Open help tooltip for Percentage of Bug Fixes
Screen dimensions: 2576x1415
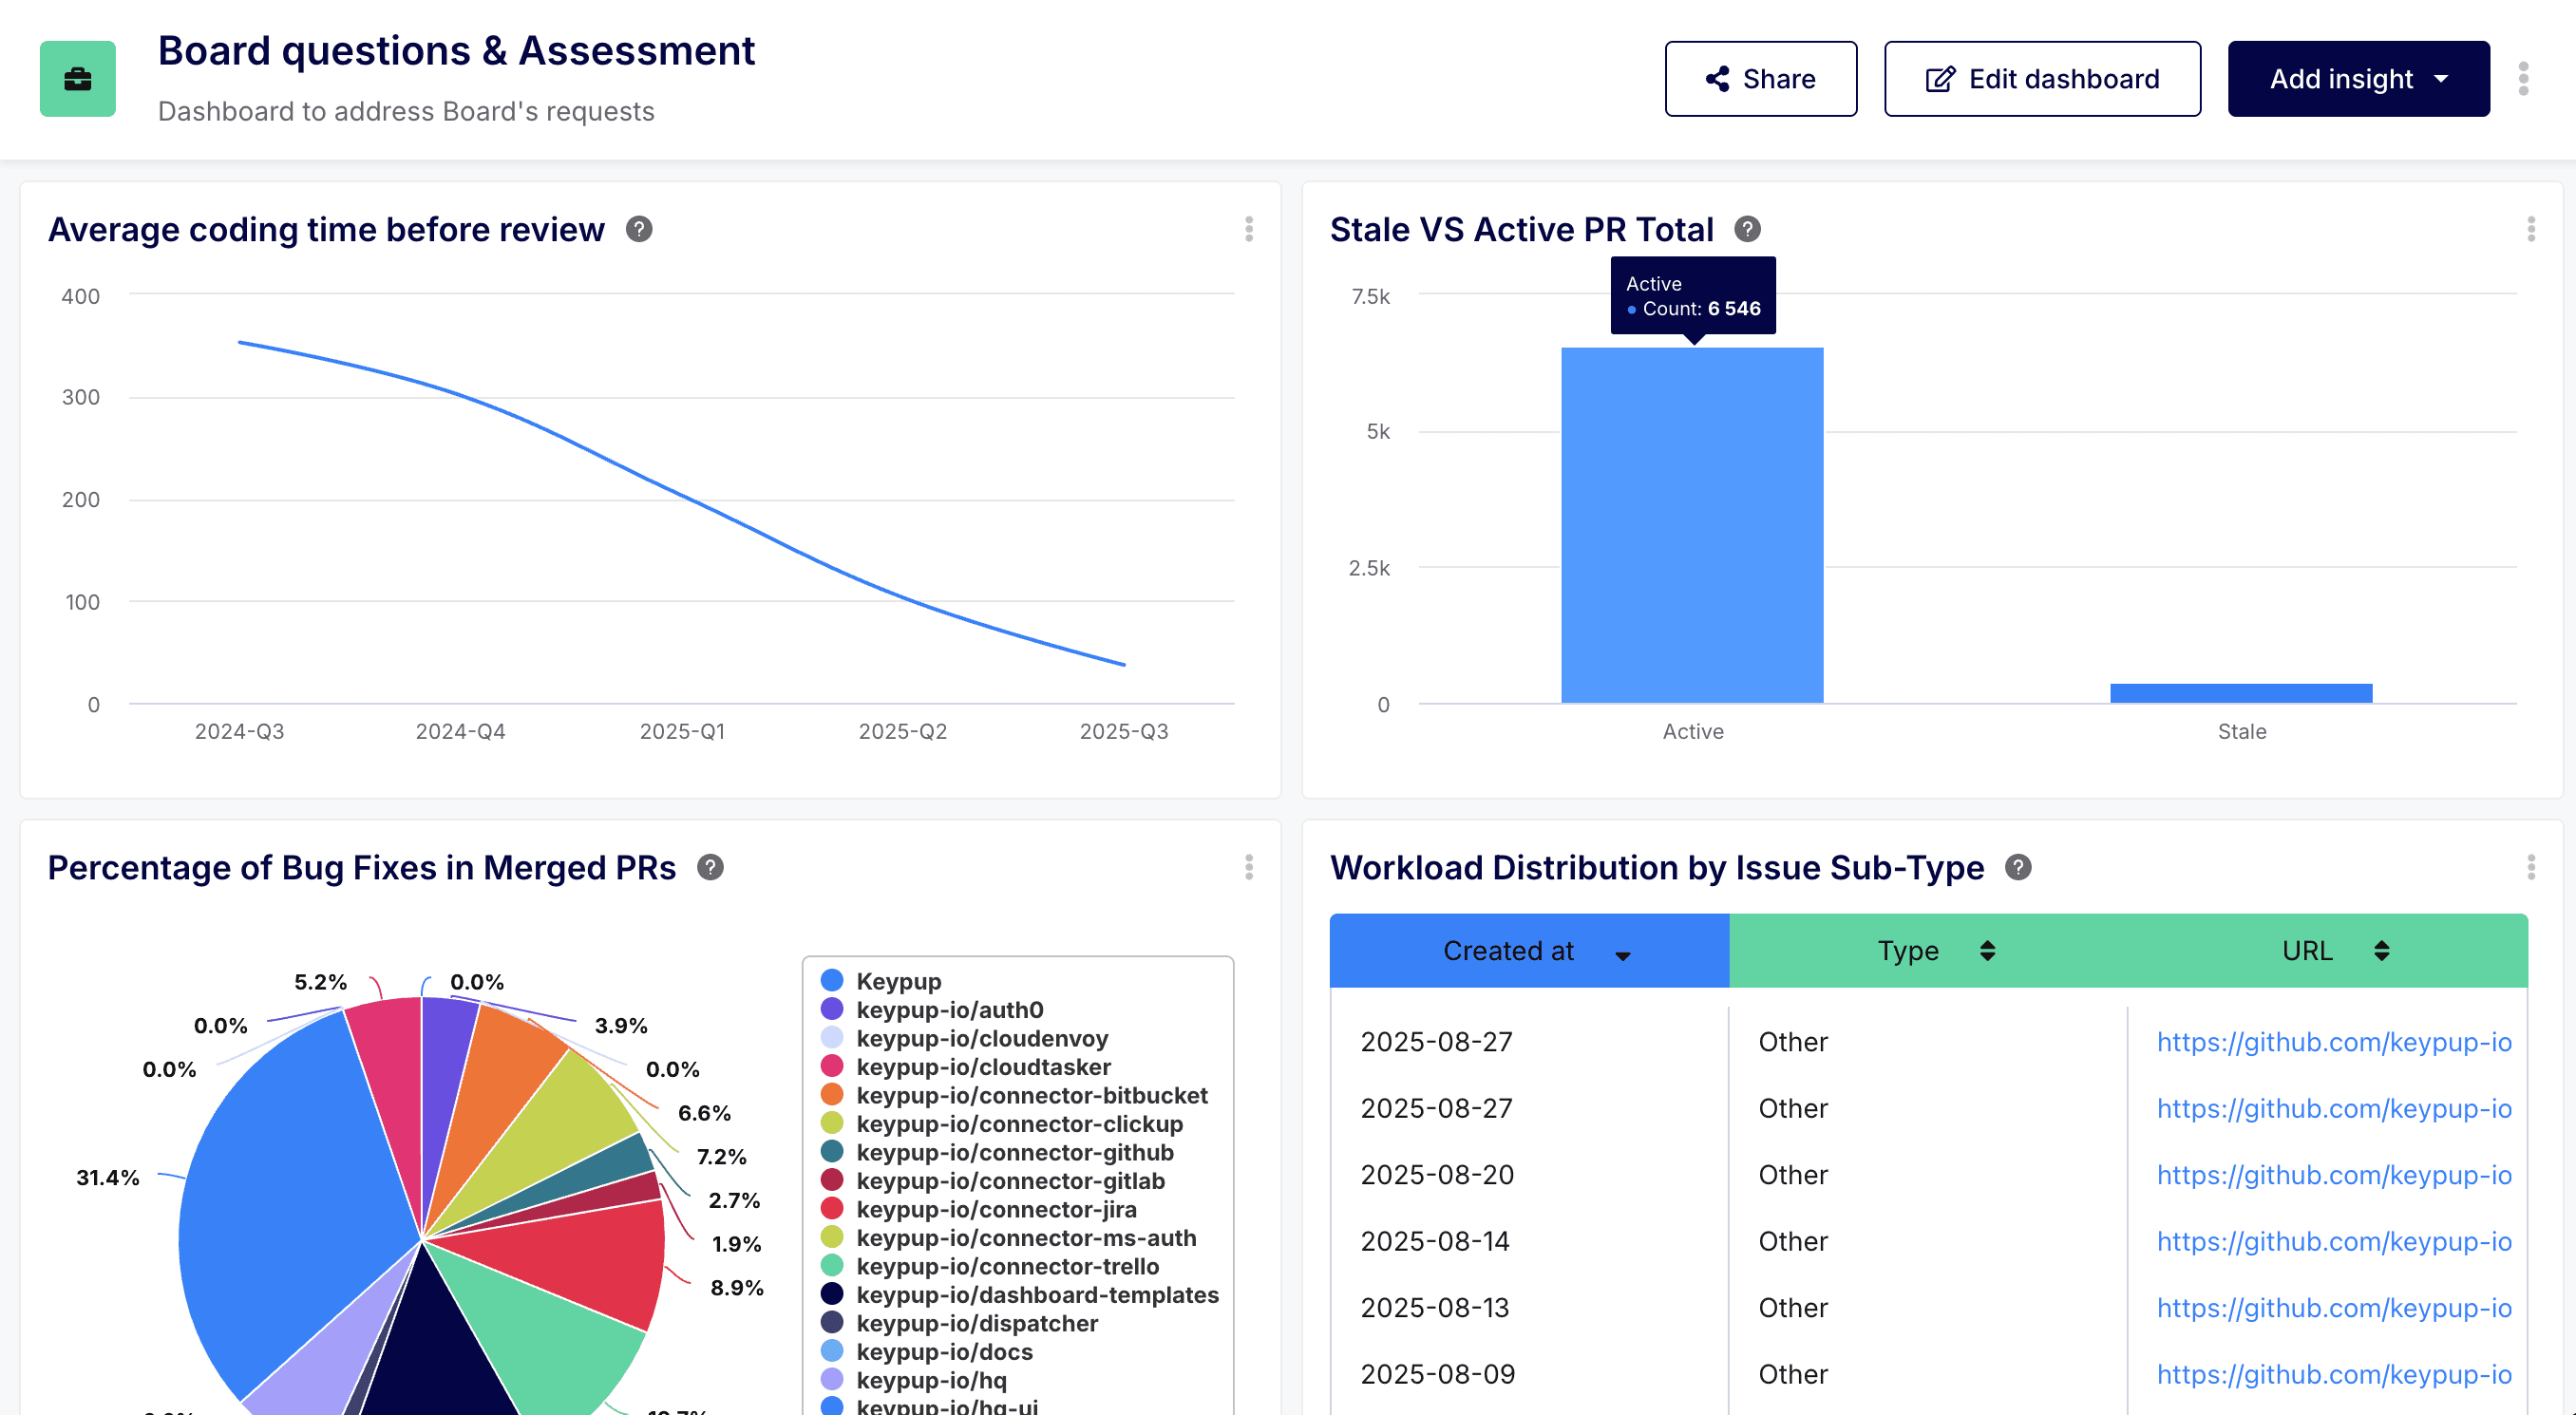coord(712,868)
